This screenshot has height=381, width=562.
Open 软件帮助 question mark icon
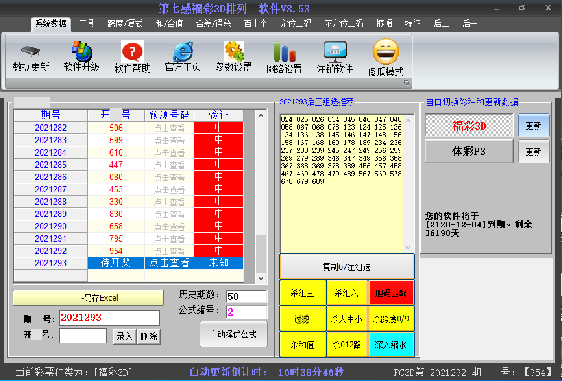(132, 52)
